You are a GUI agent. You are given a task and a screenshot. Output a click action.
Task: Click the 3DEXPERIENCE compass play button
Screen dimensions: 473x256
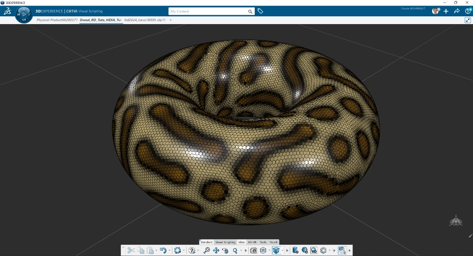(x=24, y=14)
